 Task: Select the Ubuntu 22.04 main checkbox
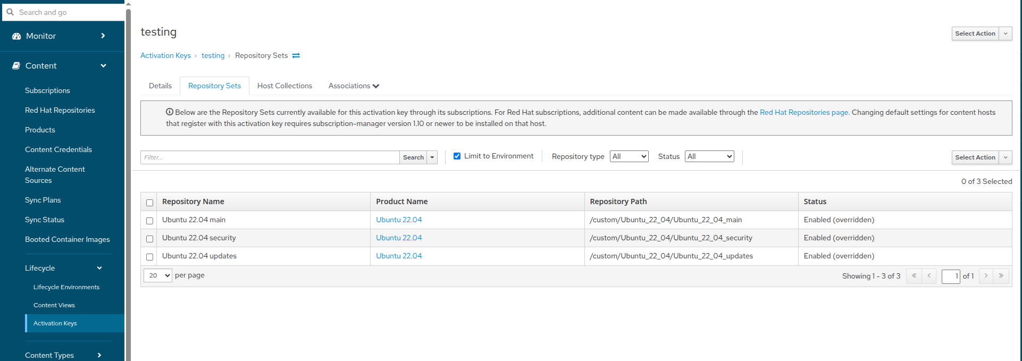click(x=149, y=221)
